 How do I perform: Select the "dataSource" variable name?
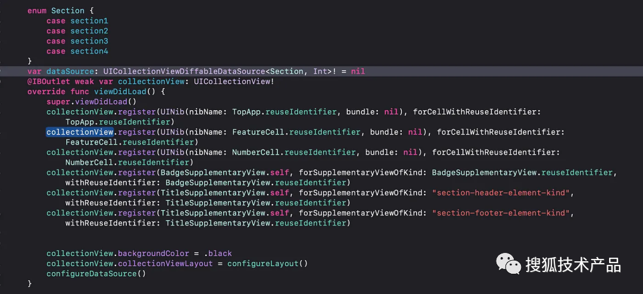70,71
